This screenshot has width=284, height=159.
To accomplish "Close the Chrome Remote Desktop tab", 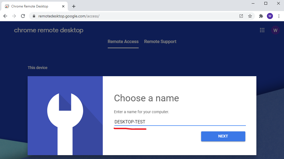I will point(63,6).
